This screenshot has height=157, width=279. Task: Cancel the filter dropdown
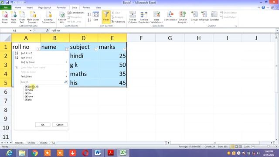coord(60,125)
